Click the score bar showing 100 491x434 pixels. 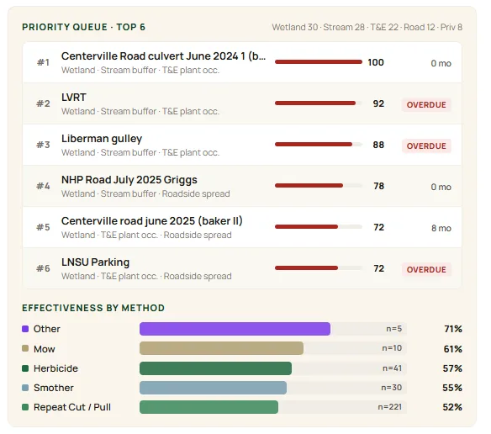319,62
